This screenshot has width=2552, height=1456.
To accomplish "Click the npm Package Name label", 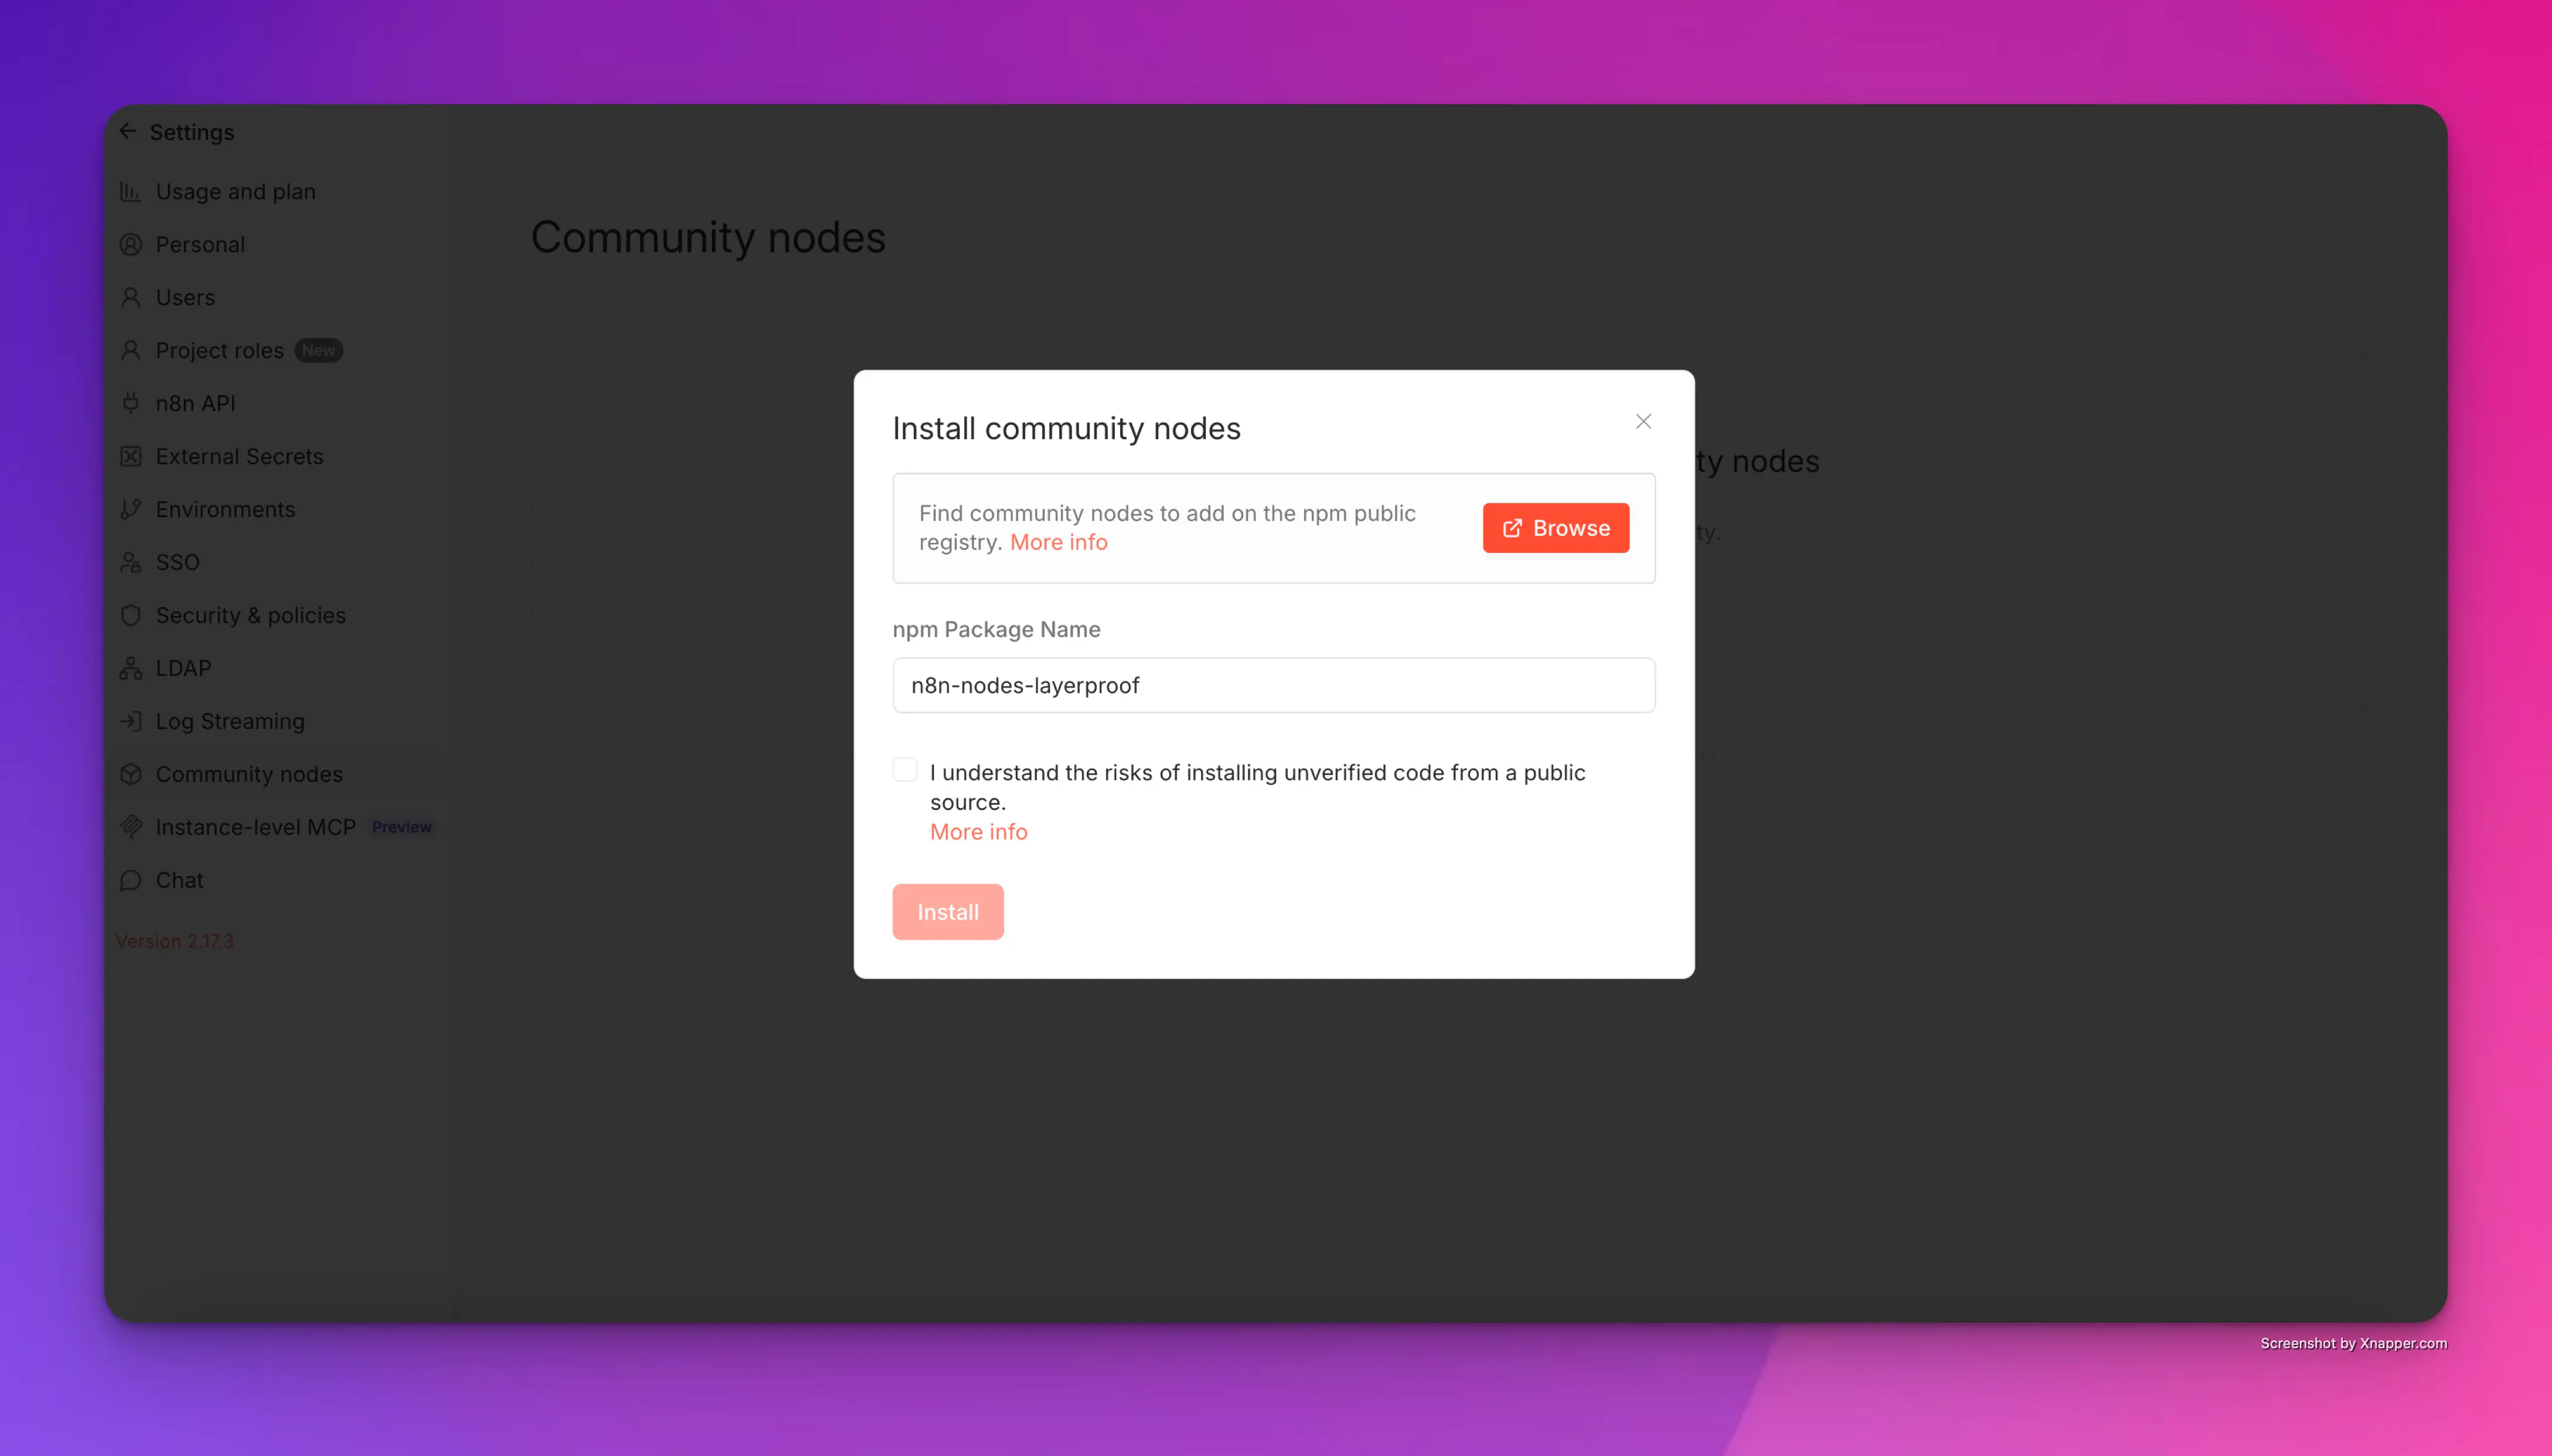I will pyautogui.click(x=996, y=629).
